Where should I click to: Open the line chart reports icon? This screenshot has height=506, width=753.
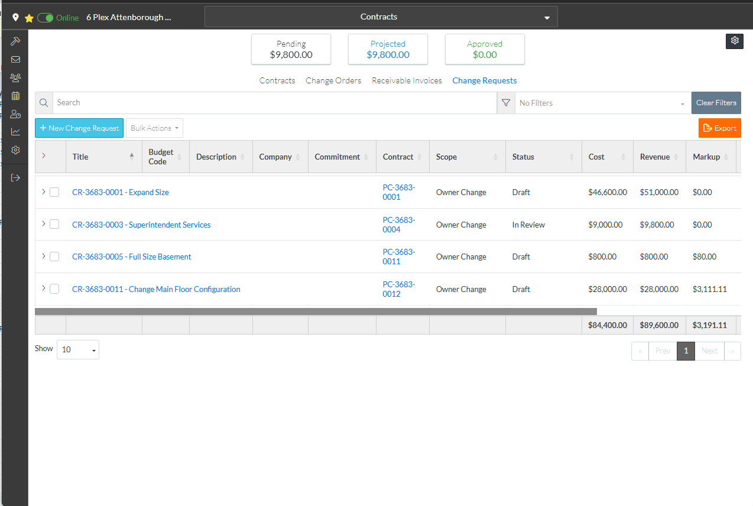[x=16, y=132]
